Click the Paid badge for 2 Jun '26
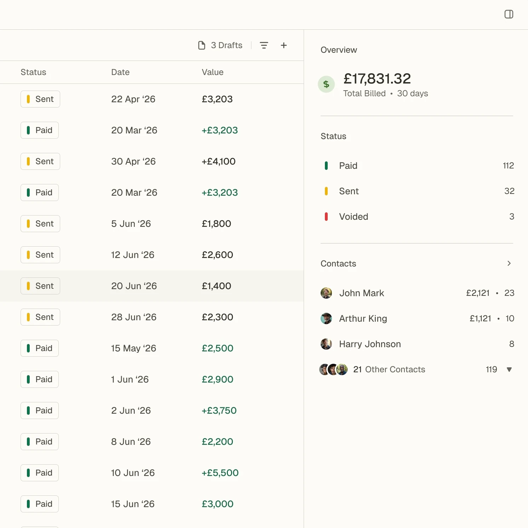This screenshot has width=528, height=528. point(40,411)
